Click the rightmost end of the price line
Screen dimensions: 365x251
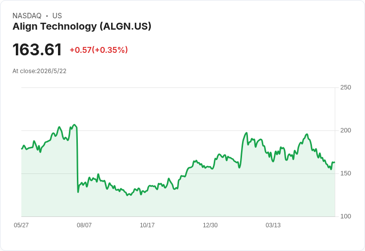335,162
